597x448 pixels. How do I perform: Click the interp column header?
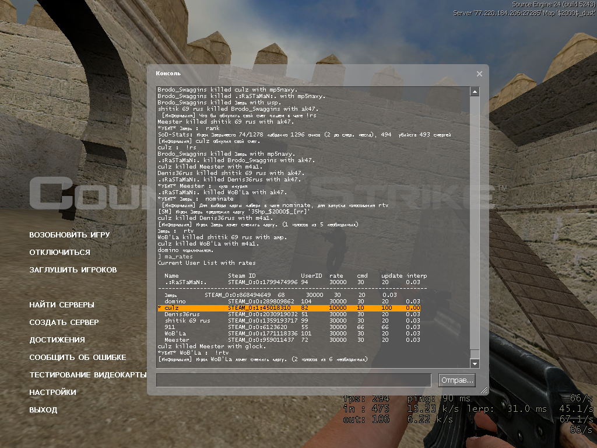tap(416, 276)
